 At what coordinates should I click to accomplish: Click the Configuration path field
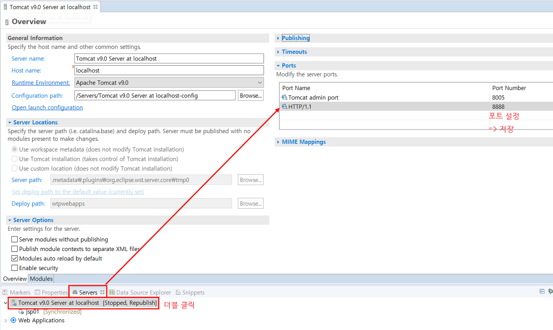pyautogui.click(x=155, y=95)
